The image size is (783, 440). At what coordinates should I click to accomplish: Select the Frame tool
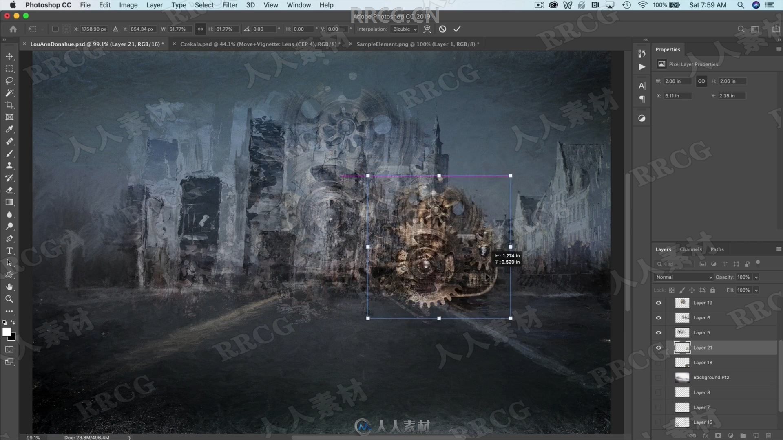coord(9,117)
